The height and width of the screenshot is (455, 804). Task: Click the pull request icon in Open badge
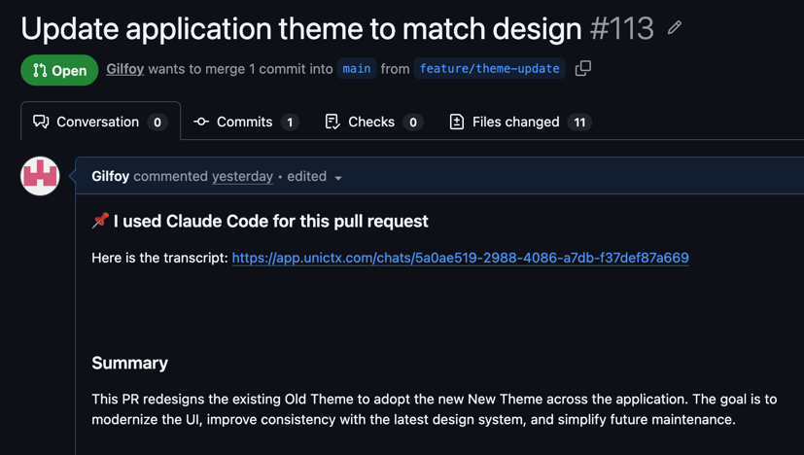point(40,70)
